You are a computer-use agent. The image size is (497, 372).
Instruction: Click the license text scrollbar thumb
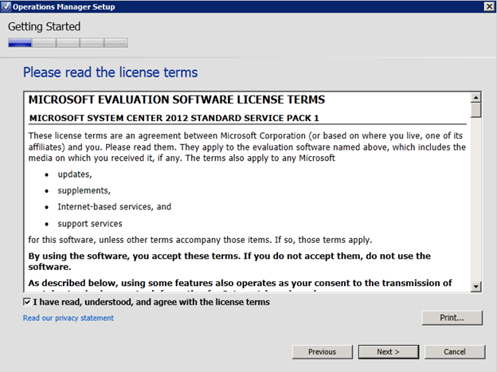click(475, 111)
